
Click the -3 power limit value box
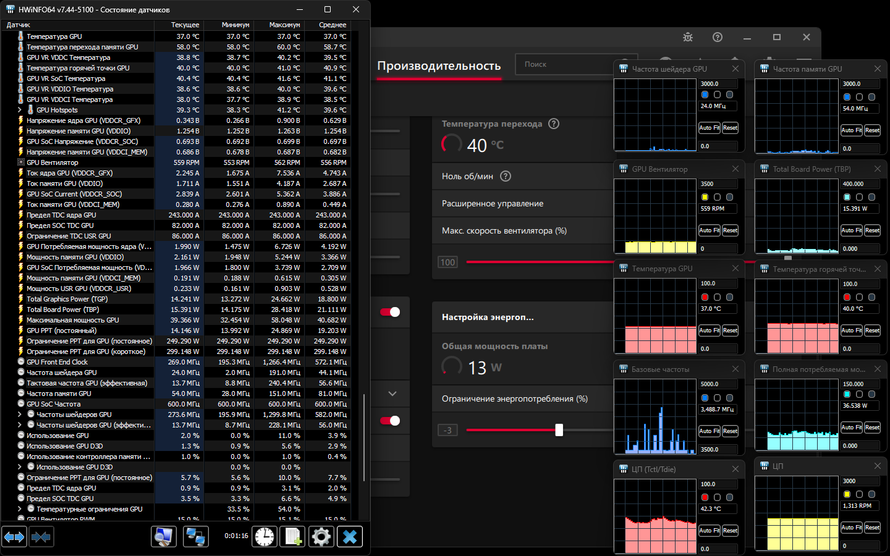(x=447, y=430)
